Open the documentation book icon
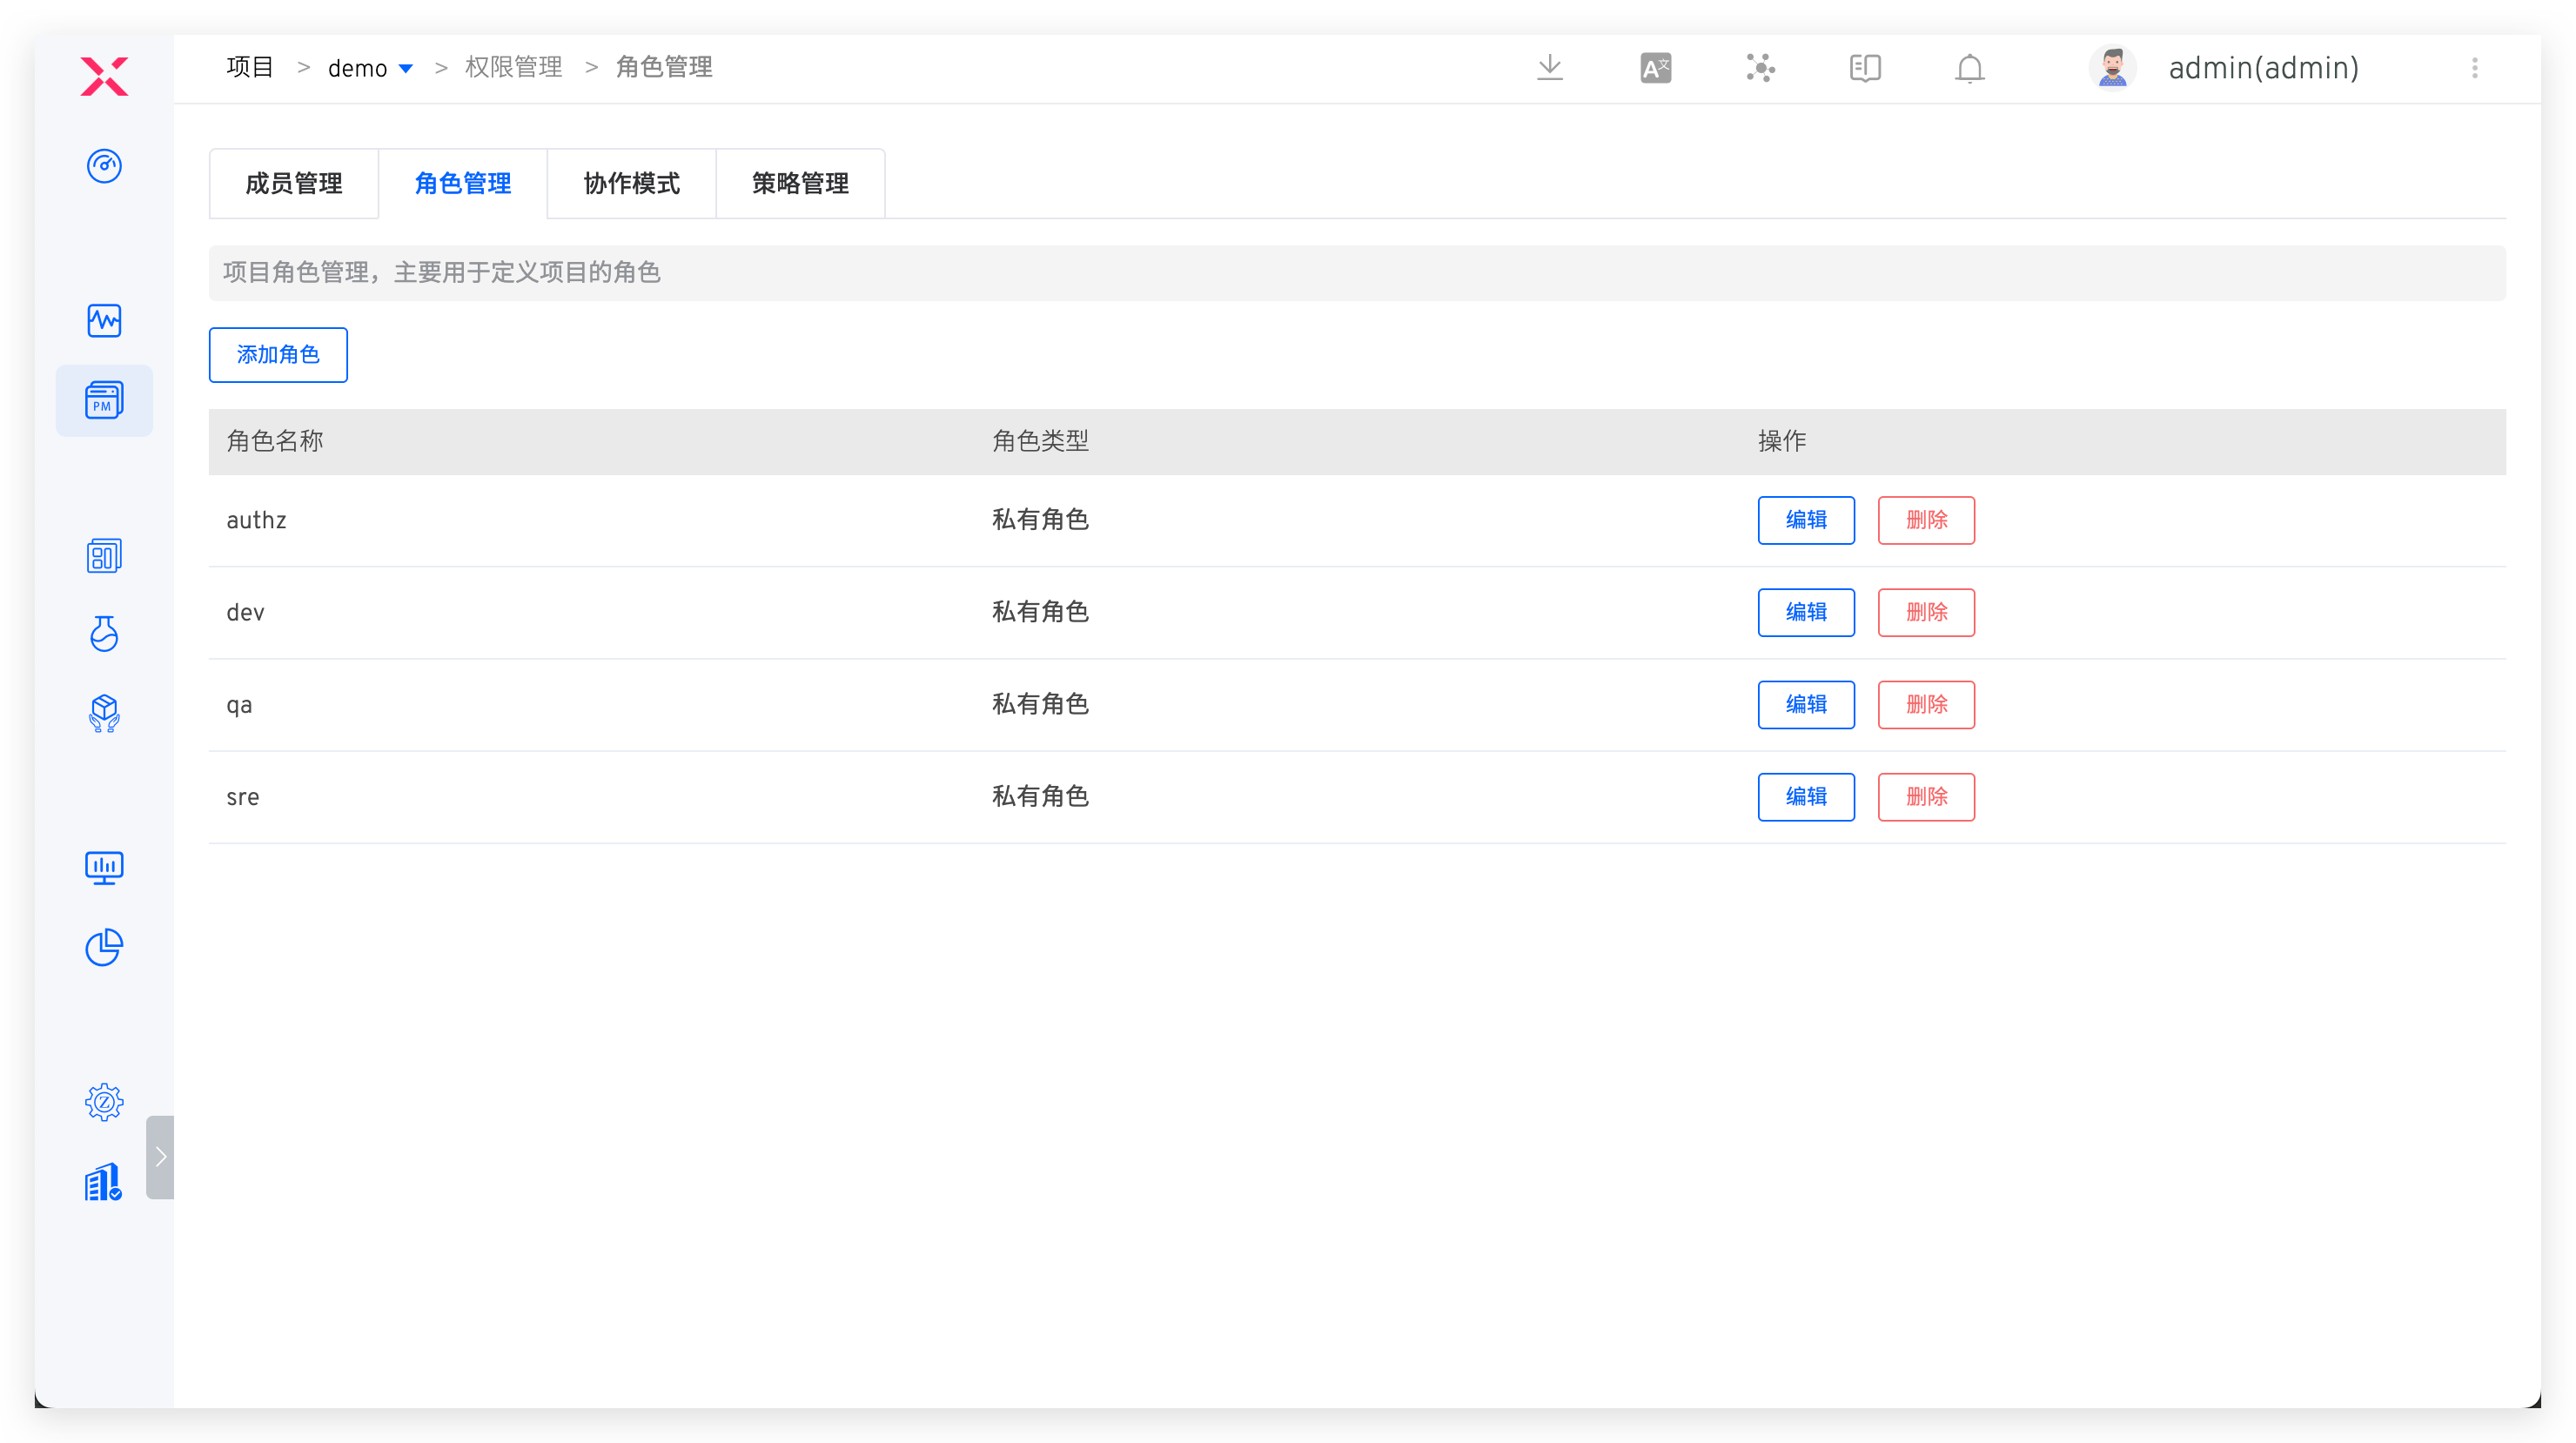The width and height of the screenshot is (2576, 1443). [x=1864, y=68]
